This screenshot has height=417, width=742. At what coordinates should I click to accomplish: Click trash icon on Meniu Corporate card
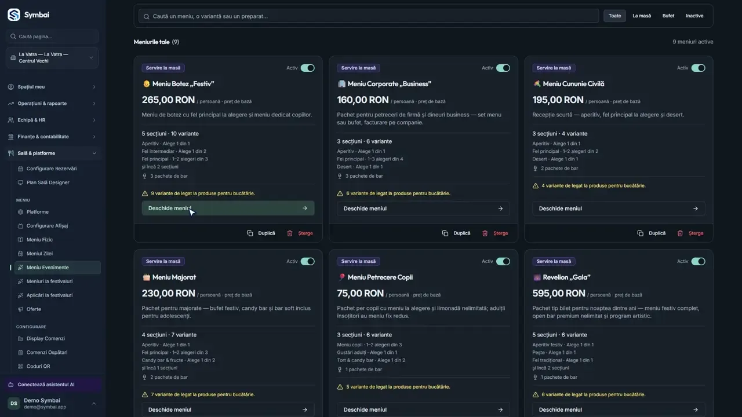coord(485,233)
